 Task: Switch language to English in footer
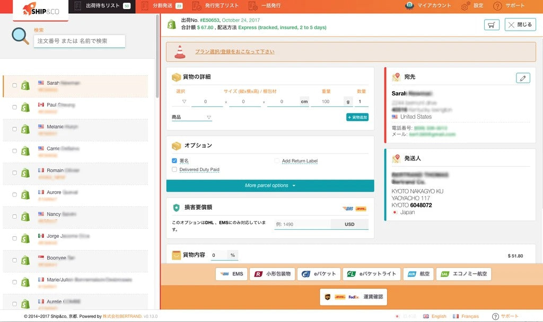[434, 316]
